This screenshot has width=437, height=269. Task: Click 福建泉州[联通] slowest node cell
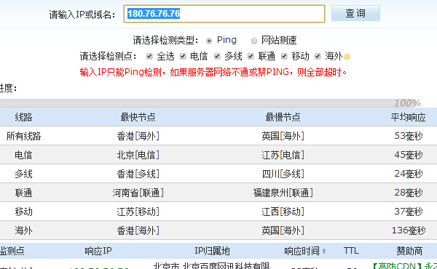click(x=283, y=193)
